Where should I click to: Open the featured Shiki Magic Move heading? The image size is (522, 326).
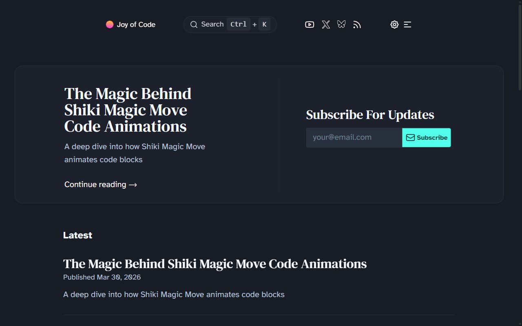click(x=128, y=110)
